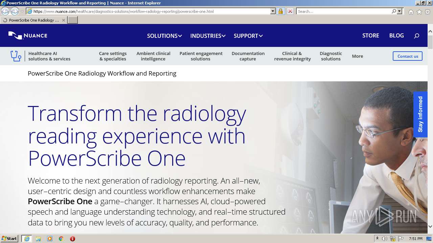This screenshot has height=243, width=433.
Task: Click the browser Search box
Action: tap(343, 11)
